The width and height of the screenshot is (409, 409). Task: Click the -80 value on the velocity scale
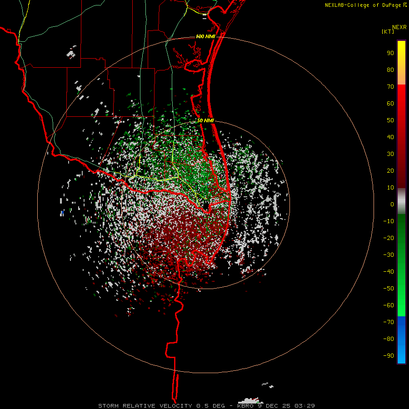pos(389,339)
